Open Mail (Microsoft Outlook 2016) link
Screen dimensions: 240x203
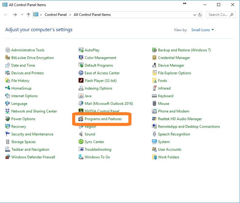pyautogui.click(x=109, y=104)
